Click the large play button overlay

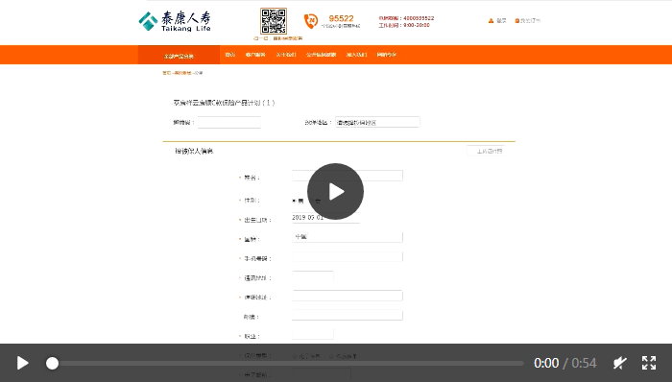click(335, 191)
